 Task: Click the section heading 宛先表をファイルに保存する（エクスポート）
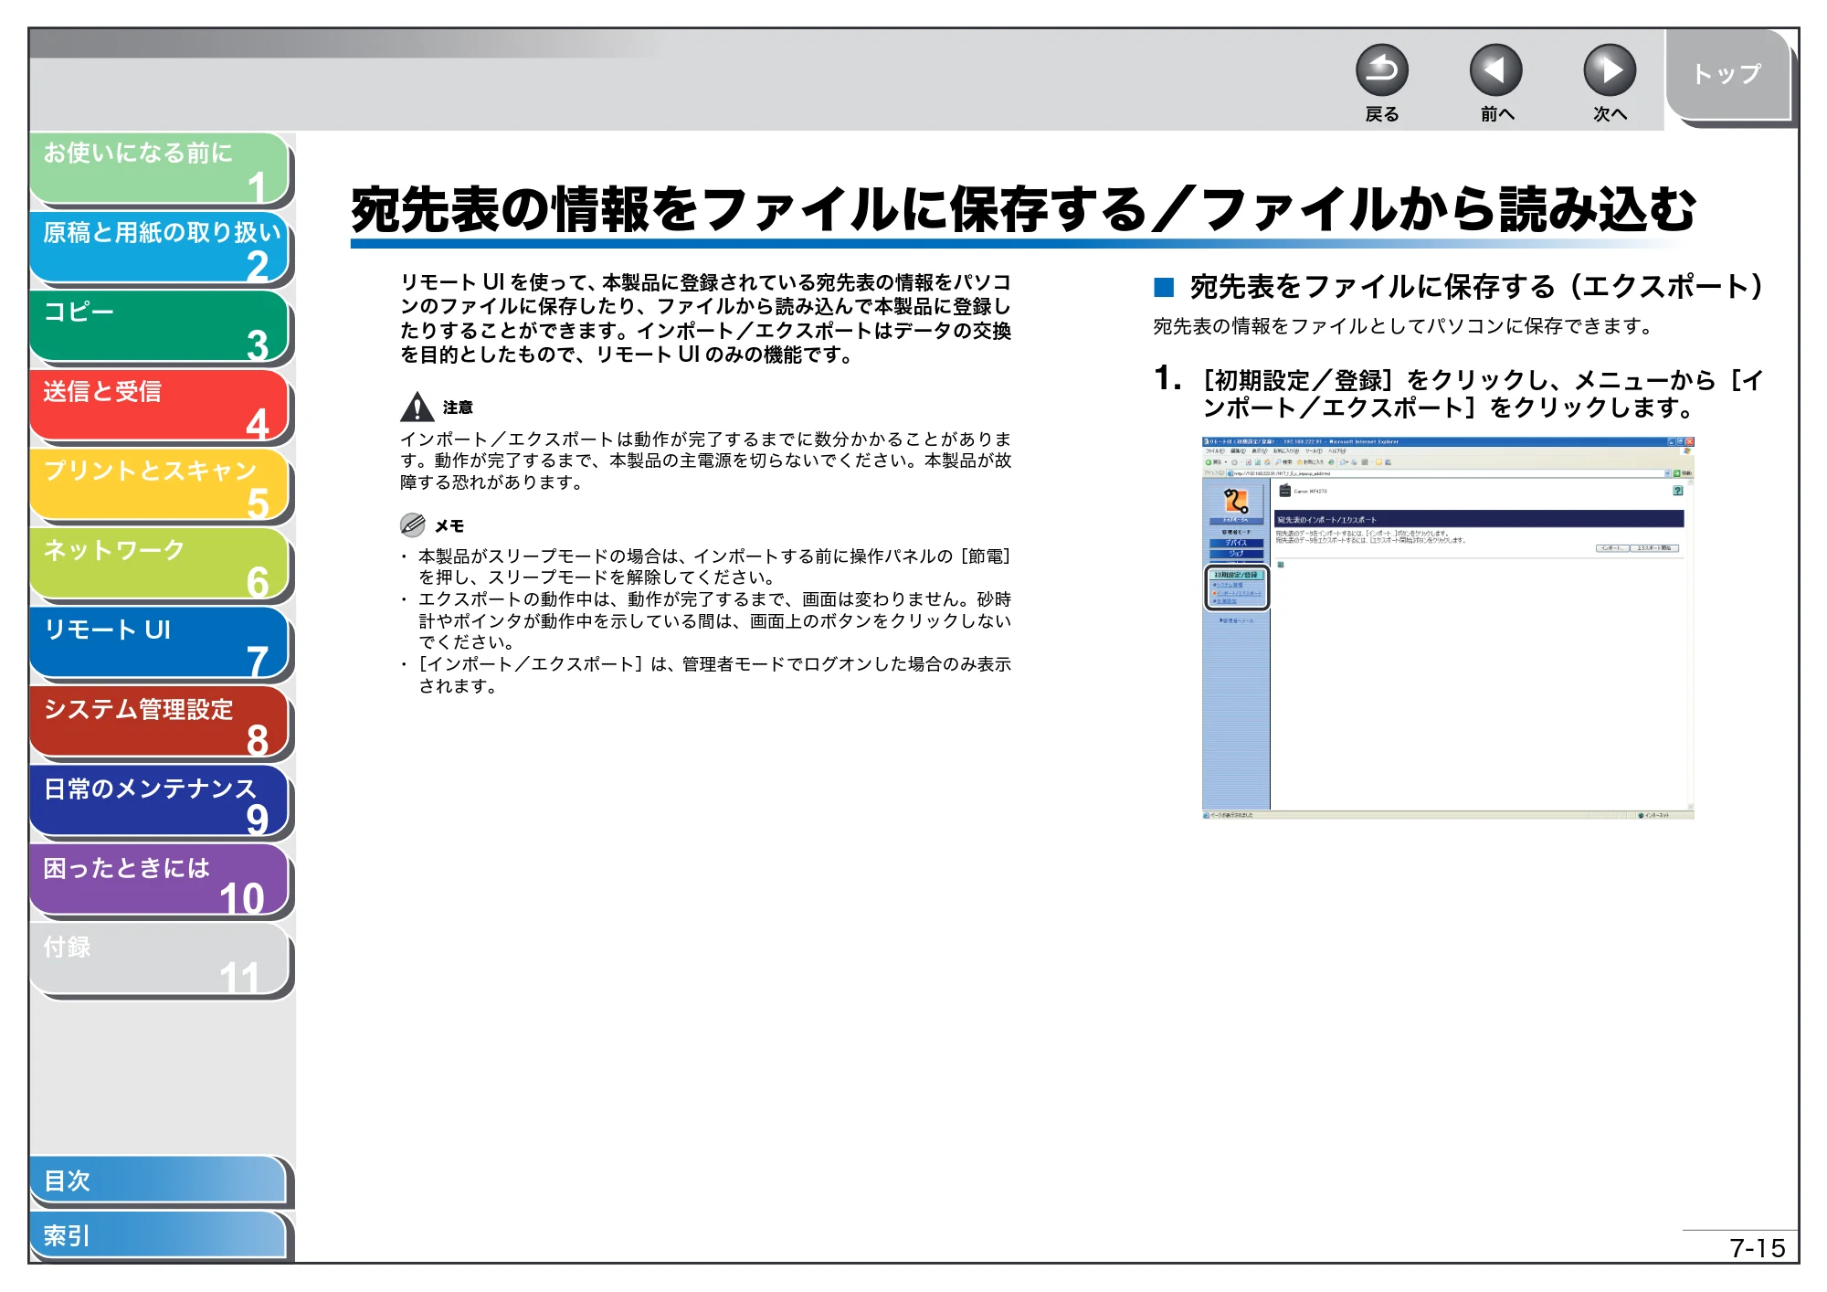click(x=1476, y=287)
